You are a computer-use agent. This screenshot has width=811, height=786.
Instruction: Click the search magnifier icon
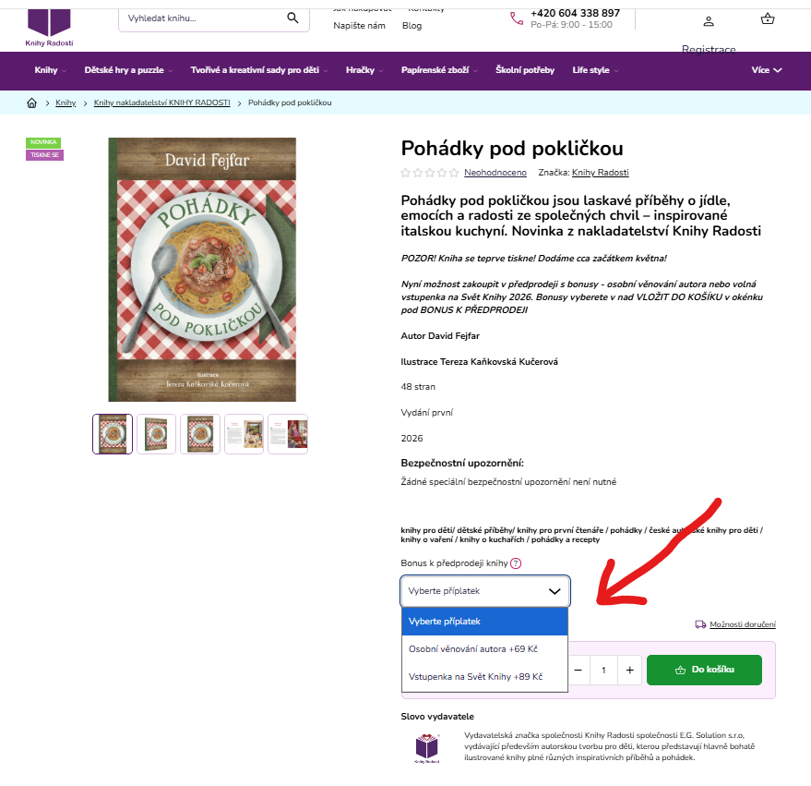292,18
